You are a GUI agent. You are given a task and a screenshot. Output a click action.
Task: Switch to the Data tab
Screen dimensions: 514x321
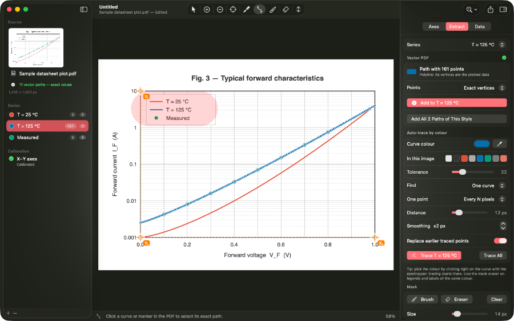[480, 26]
